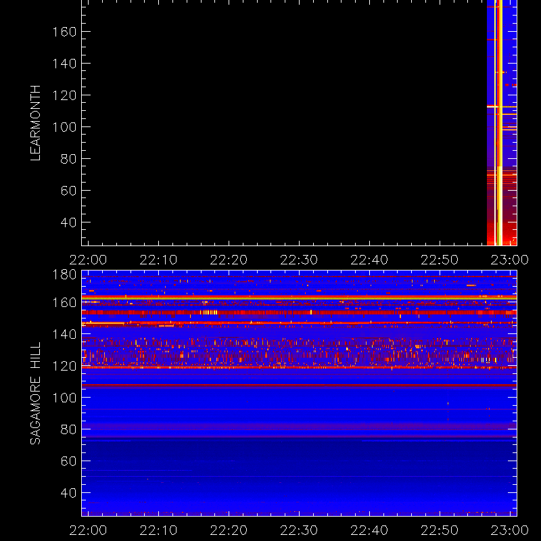Screen dimensions: 541x541
Task: Click the 160 tick label on Sagamore Hill axis
Action: (x=64, y=302)
